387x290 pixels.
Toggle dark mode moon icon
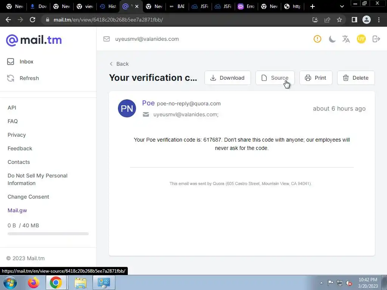coord(332,39)
